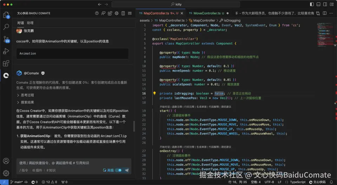Toggle primary side bar visibility
The width and height of the screenshot is (337, 185).
[x=312, y=4]
